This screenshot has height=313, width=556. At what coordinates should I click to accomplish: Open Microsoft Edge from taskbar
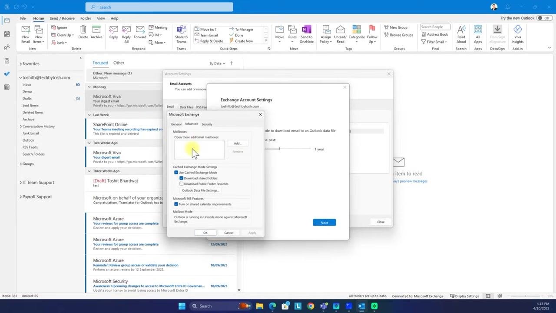pos(272,306)
